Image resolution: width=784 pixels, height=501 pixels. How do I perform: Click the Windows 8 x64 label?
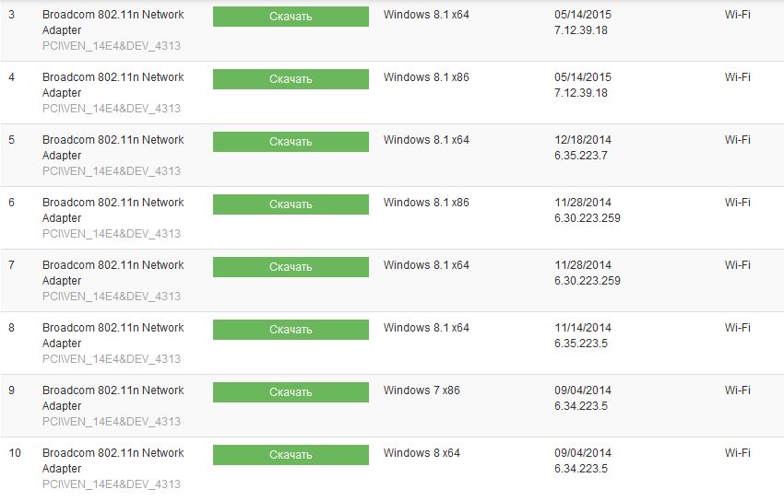[422, 453]
